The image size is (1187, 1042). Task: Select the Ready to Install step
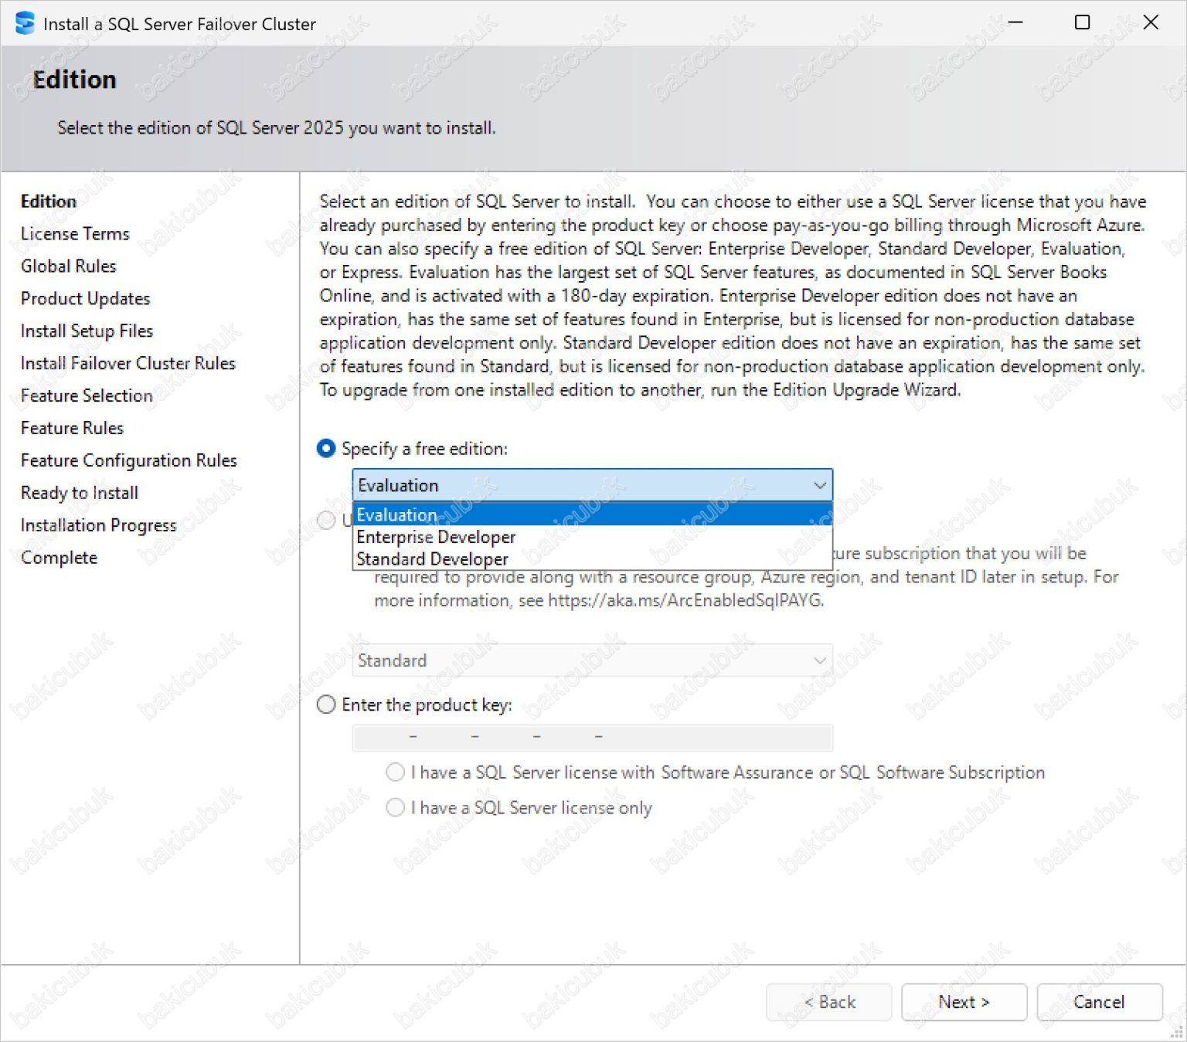tap(79, 492)
